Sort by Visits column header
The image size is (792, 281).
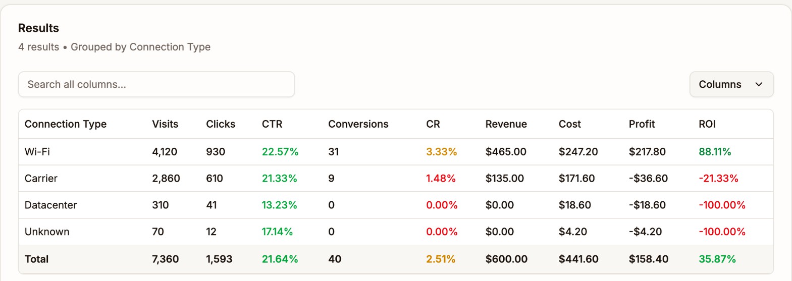[165, 124]
